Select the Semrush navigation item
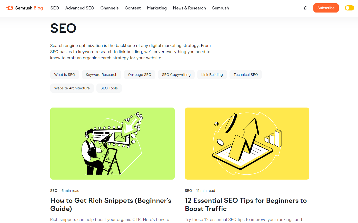The height and width of the screenshot is (223, 358). (x=221, y=8)
